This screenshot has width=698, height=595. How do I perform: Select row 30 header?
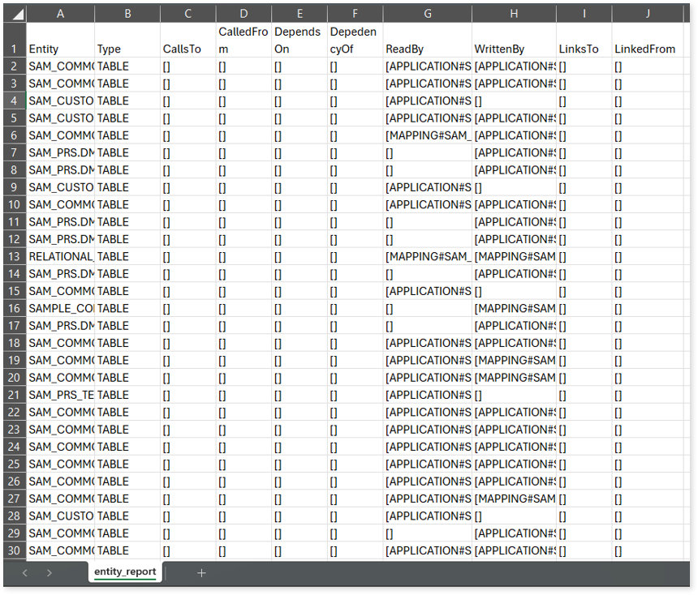pyautogui.click(x=14, y=550)
